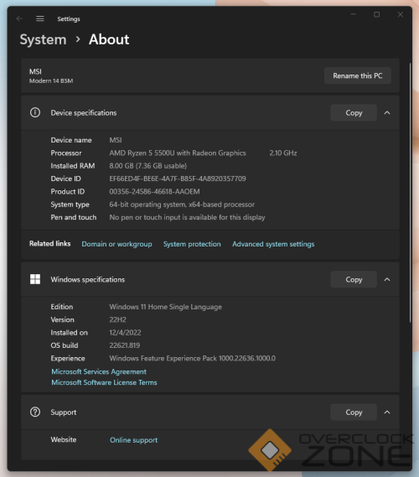
Task: Select Edition Windows 11 Home Single Language
Action: tap(165, 307)
